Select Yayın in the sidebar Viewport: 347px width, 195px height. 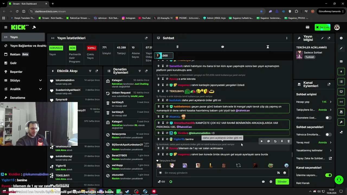(x=23, y=37)
